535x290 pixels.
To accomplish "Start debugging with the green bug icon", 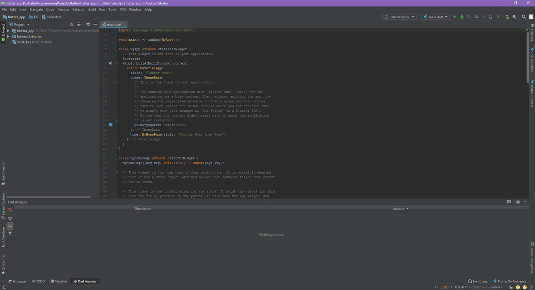I will click(462, 17).
